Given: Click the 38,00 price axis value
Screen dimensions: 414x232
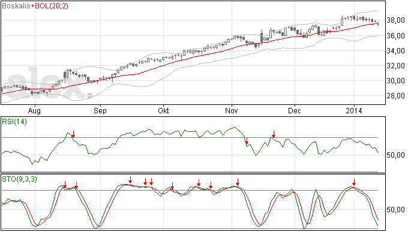Looking at the screenshot, I should point(395,20).
